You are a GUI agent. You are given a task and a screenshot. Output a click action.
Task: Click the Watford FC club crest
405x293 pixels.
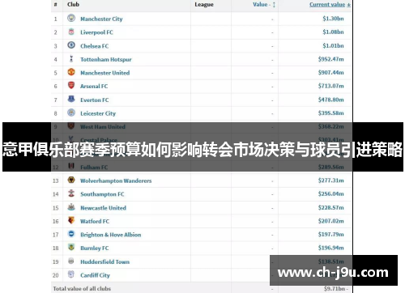pyautogui.click(x=71, y=220)
